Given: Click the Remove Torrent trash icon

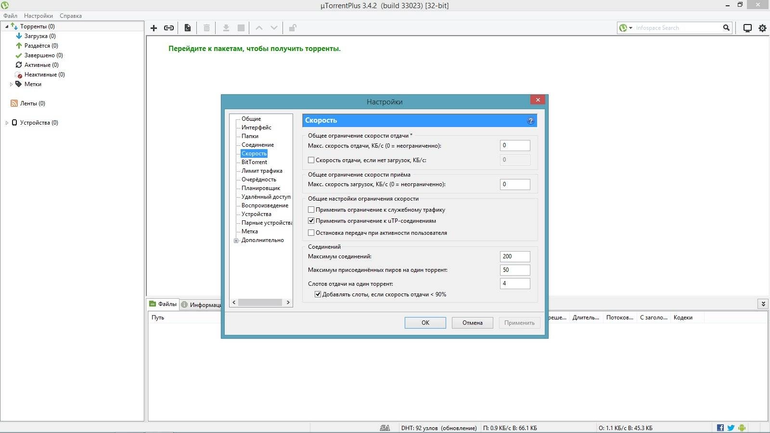Looking at the screenshot, I should (x=206, y=27).
